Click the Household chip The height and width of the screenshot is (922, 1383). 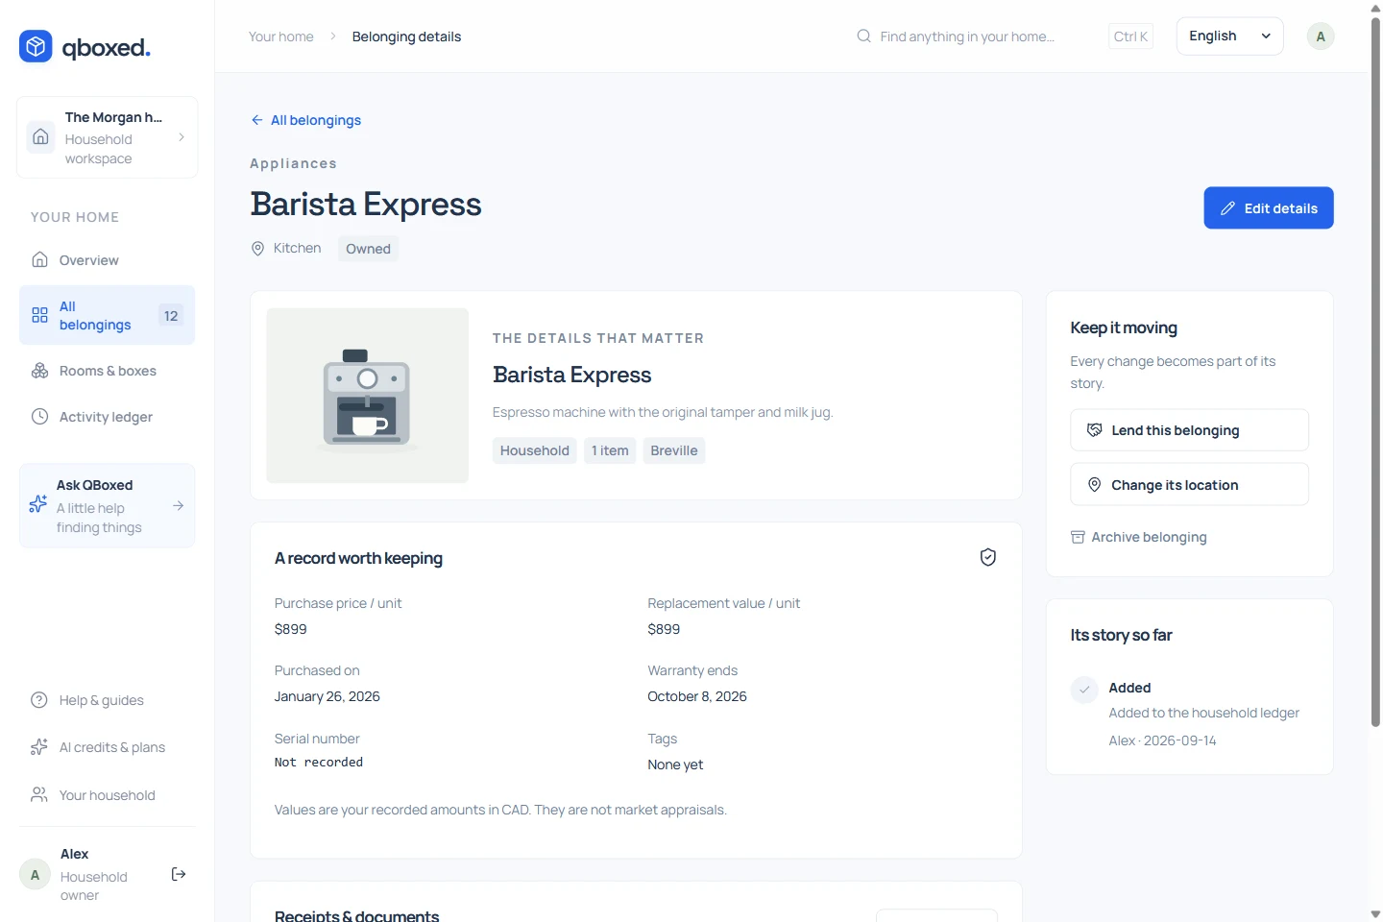534,450
